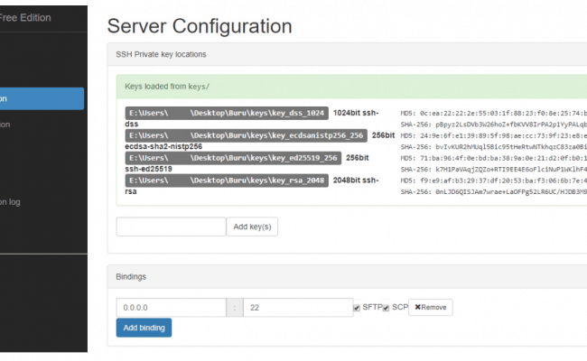The height and width of the screenshot is (361, 587).
Task: Click the SHA-256 fingerprint starting 0nLJD6QISJ
Action: click(x=494, y=192)
